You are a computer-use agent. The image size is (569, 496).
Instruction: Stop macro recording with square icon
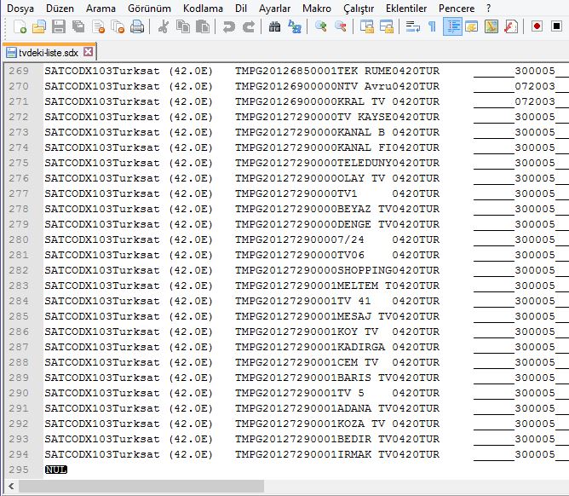556,27
